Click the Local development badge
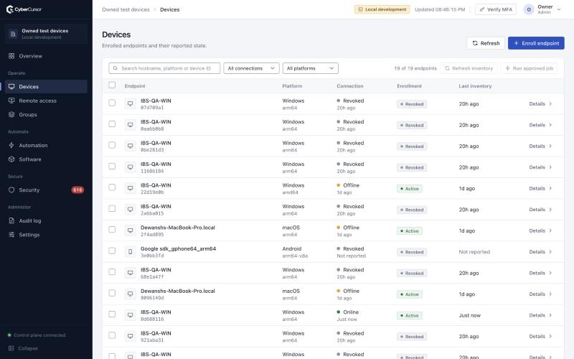 pyautogui.click(x=382, y=9)
